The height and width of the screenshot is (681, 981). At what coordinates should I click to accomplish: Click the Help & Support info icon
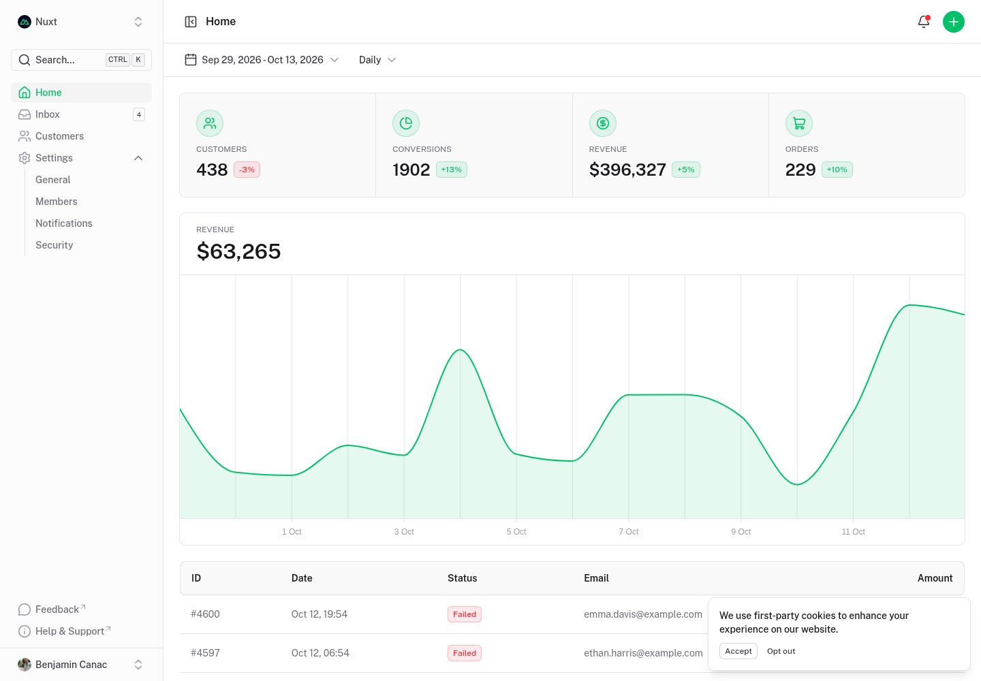(x=25, y=631)
